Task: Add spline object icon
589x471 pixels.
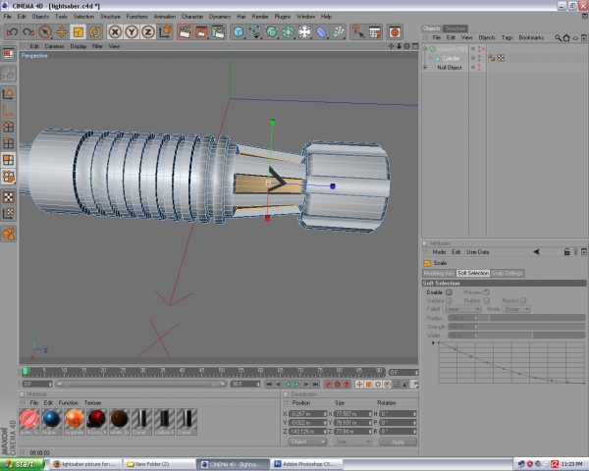Action: click(x=255, y=32)
